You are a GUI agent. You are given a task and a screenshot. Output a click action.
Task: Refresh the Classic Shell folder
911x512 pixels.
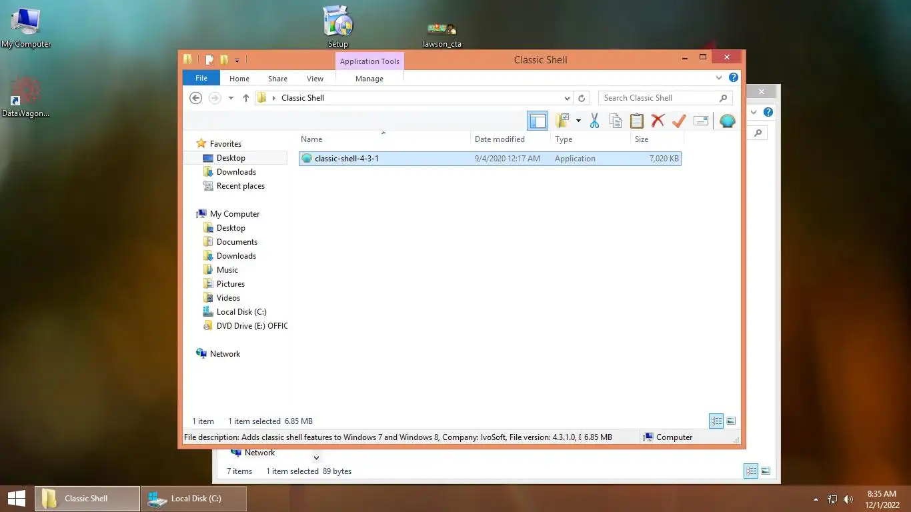point(582,98)
